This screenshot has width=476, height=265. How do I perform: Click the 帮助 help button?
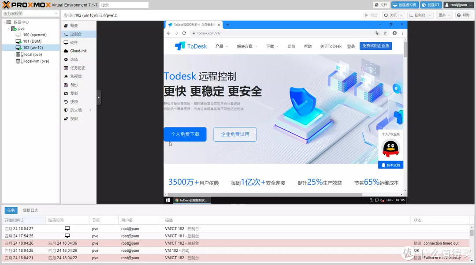click(463, 15)
